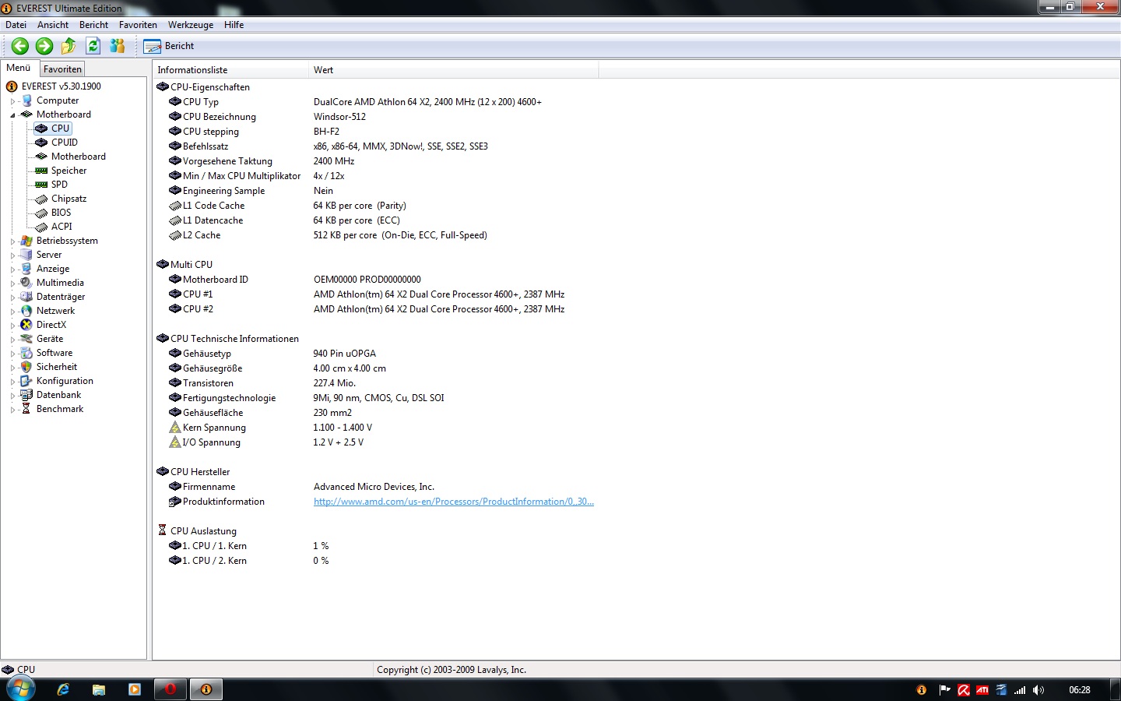
Task: Expand the Computer tree node
Action: (12, 101)
